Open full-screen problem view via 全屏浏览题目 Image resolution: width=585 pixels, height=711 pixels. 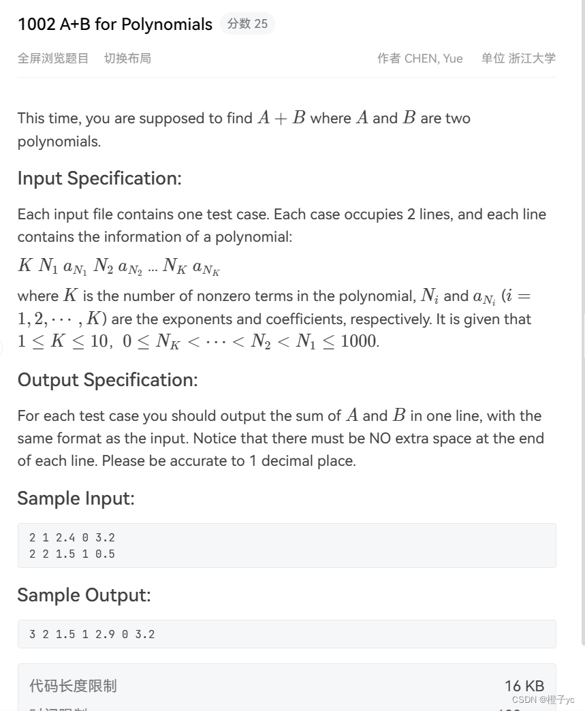pyautogui.click(x=53, y=59)
